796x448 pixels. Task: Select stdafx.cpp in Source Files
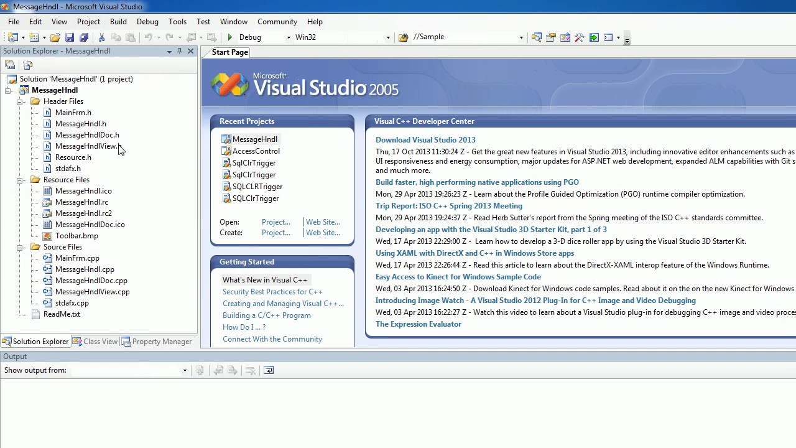[x=72, y=303]
